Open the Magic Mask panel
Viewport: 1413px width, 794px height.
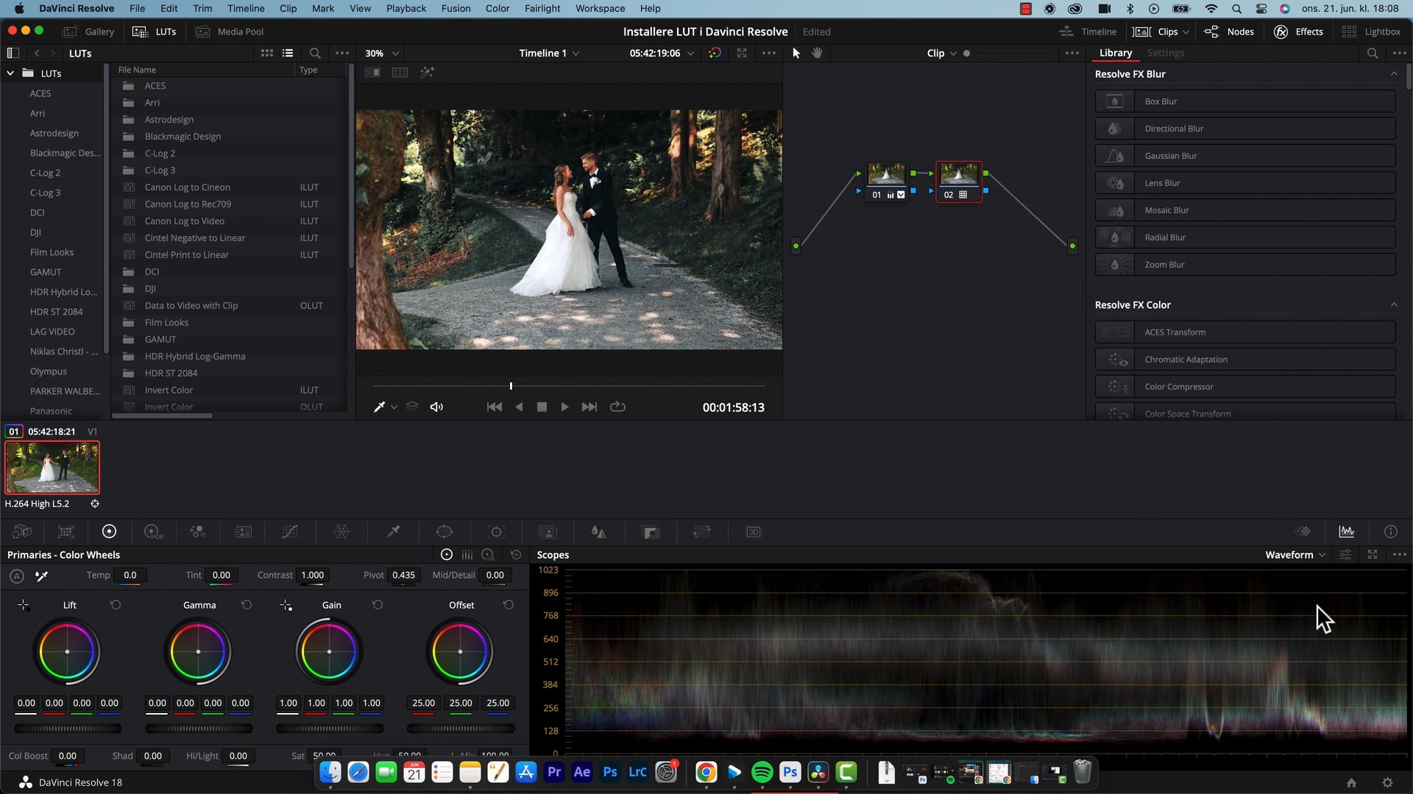(x=548, y=532)
